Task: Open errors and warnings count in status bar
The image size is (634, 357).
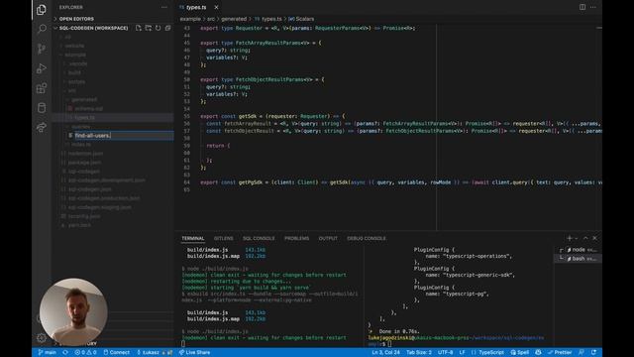Action: click(x=85, y=353)
